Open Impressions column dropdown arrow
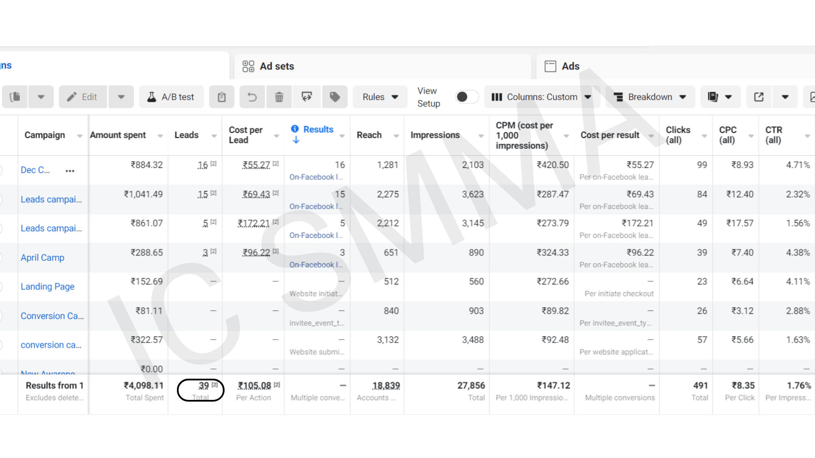Screen dimensions: 815x458 pos(481,136)
